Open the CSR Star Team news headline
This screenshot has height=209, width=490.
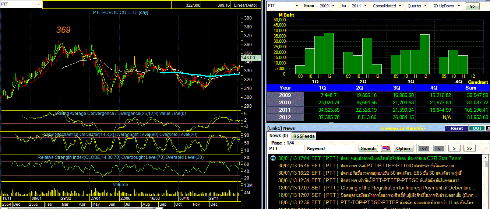(401, 158)
